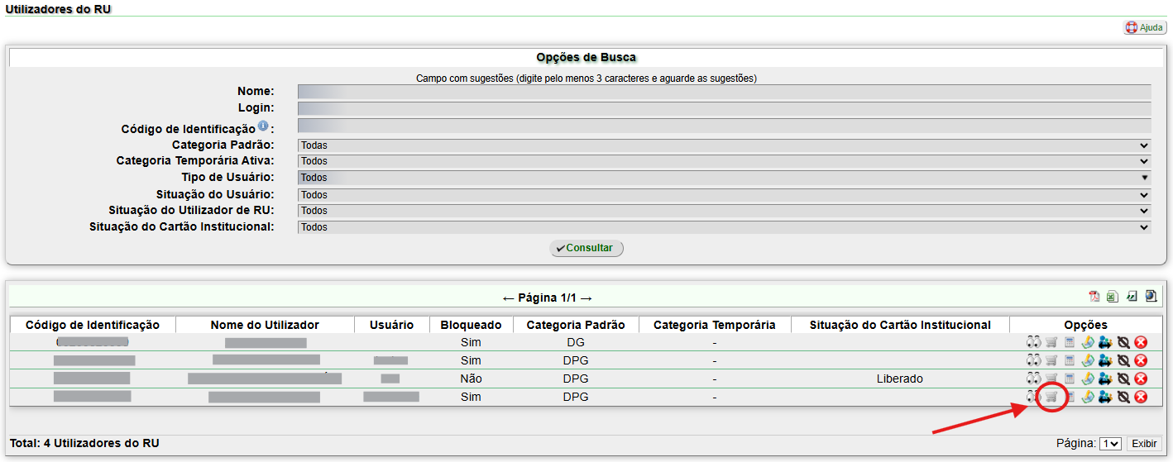Image resolution: width=1173 pixels, height=462 pixels.
Task: Click into the Nome search field
Action: click(724, 92)
